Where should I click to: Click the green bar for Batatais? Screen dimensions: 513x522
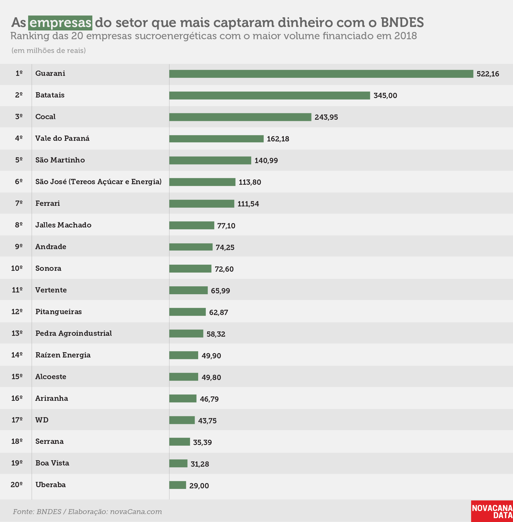[270, 95]
